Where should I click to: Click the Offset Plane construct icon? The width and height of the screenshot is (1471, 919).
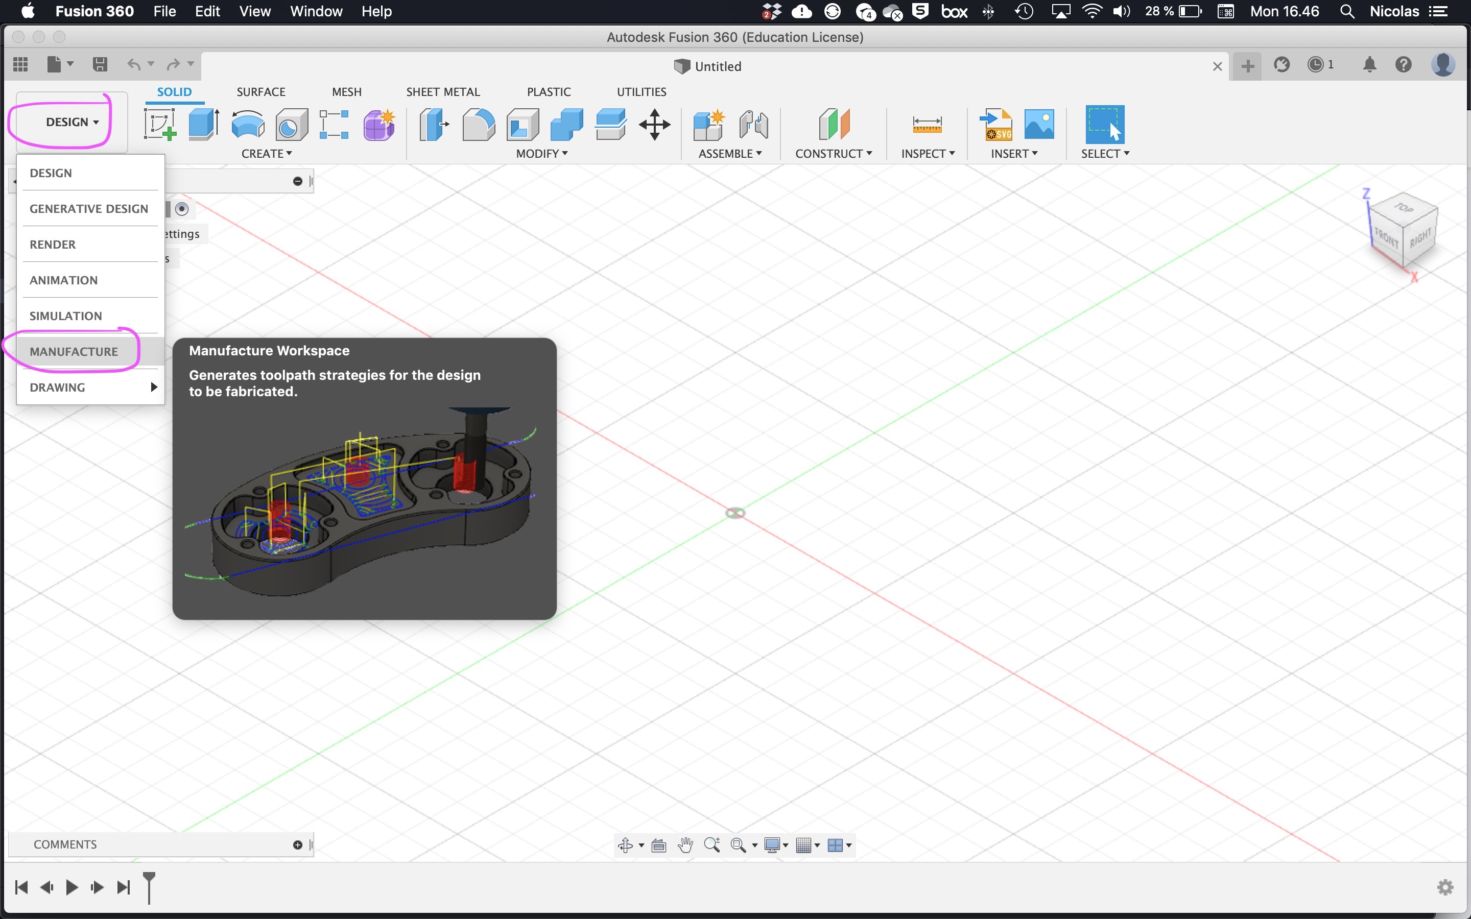pyautogui.click(x=834, y=125)
